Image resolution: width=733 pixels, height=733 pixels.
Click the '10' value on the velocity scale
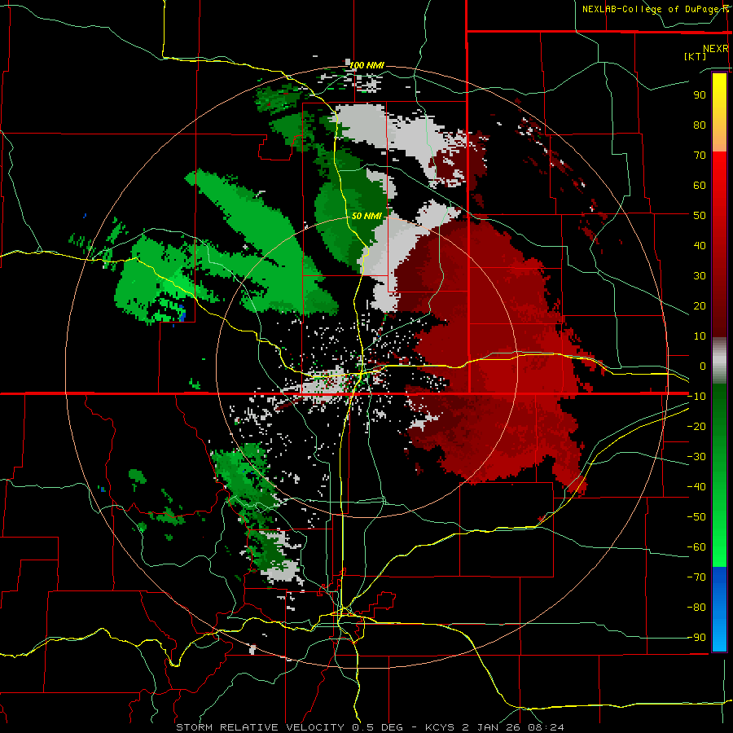pyautogui.click(x=700, y=336)
